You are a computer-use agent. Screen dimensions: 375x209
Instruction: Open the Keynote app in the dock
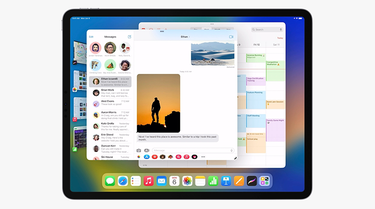[226, 181]
